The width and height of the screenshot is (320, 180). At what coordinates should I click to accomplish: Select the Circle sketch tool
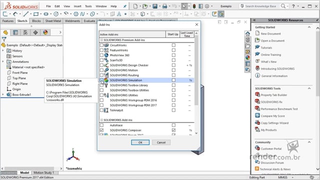(x=56, y=14)
